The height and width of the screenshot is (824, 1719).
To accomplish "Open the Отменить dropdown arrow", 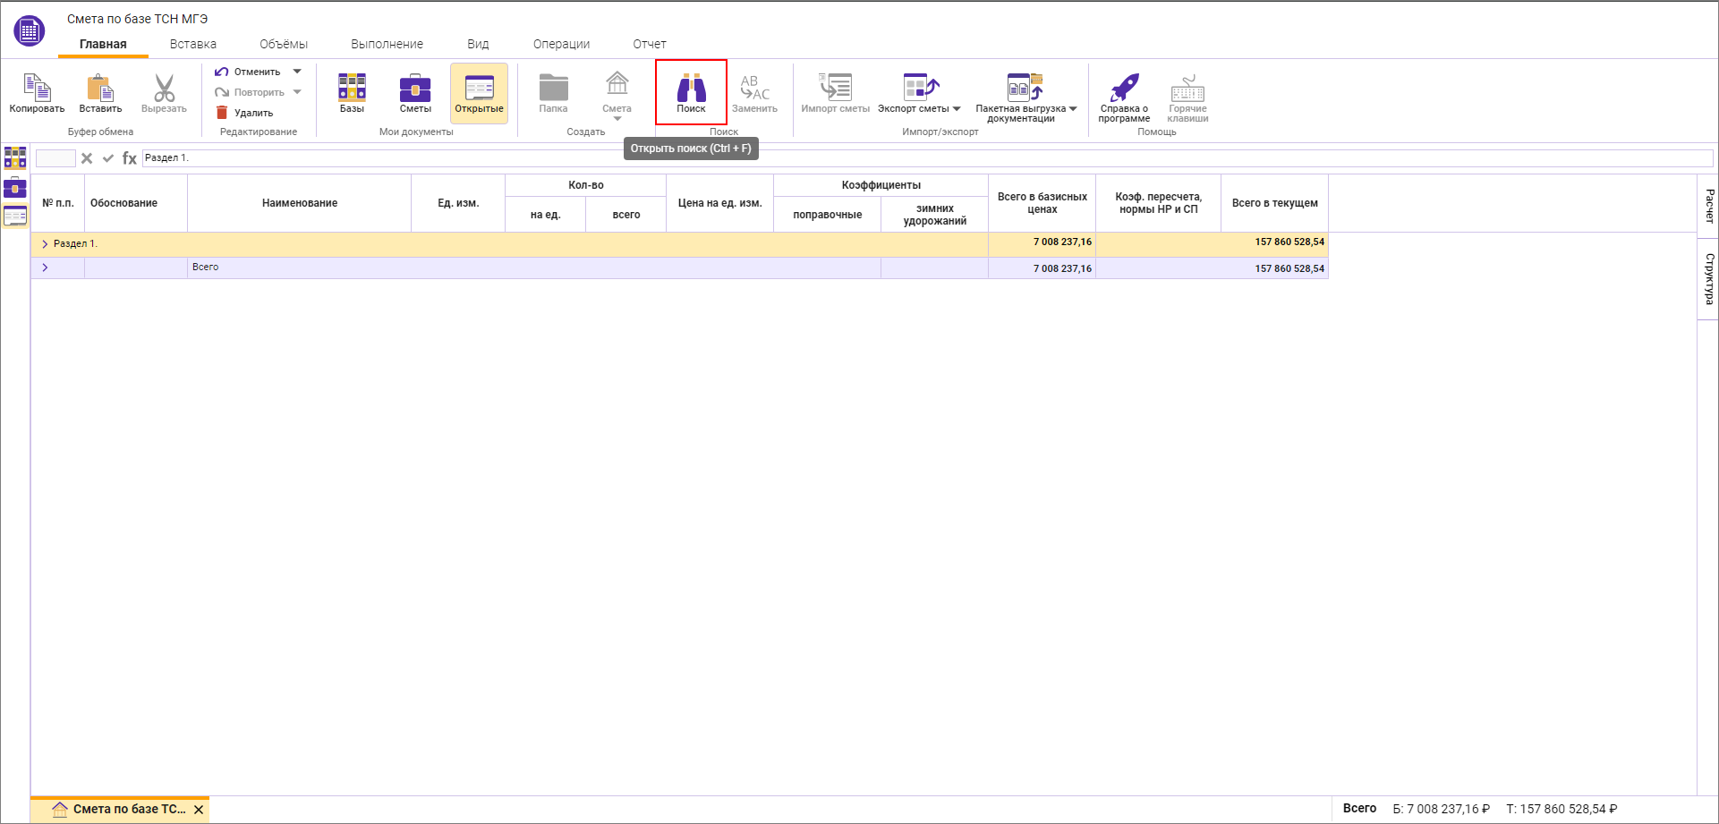I will [297, 72].
